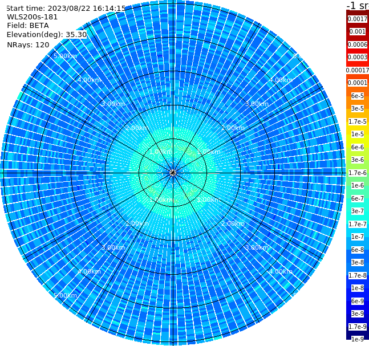Click the '3e-6' color scale label

(358, 160)
